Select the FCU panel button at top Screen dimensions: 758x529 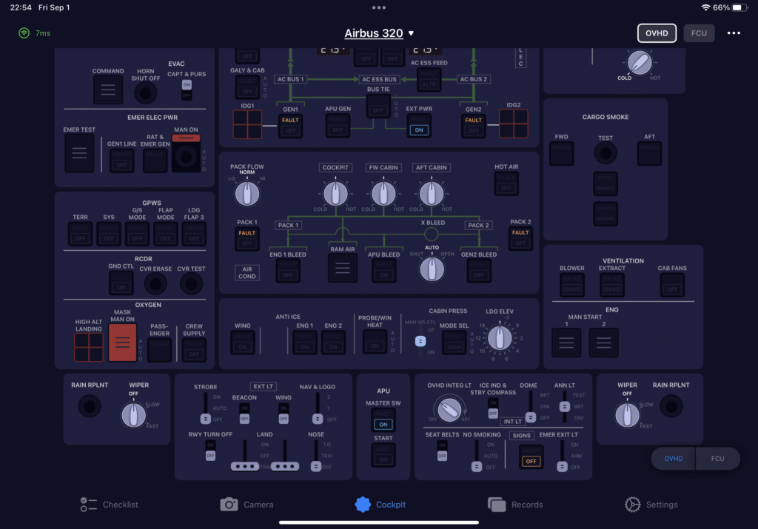click(699, 33)
